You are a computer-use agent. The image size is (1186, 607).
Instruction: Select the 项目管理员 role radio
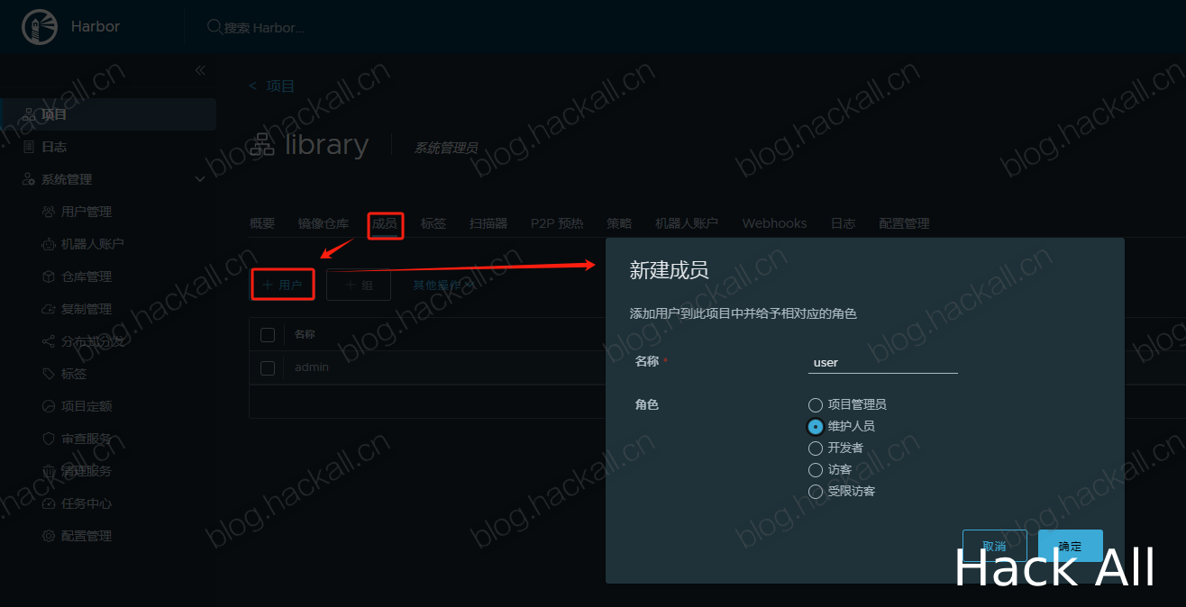[816, 405]
